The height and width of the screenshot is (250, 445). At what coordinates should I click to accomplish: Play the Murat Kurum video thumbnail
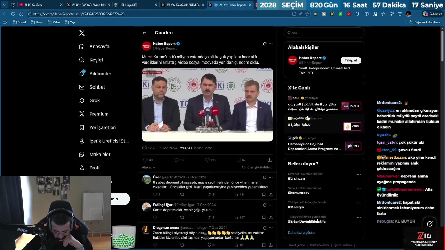tap(207, 105)
